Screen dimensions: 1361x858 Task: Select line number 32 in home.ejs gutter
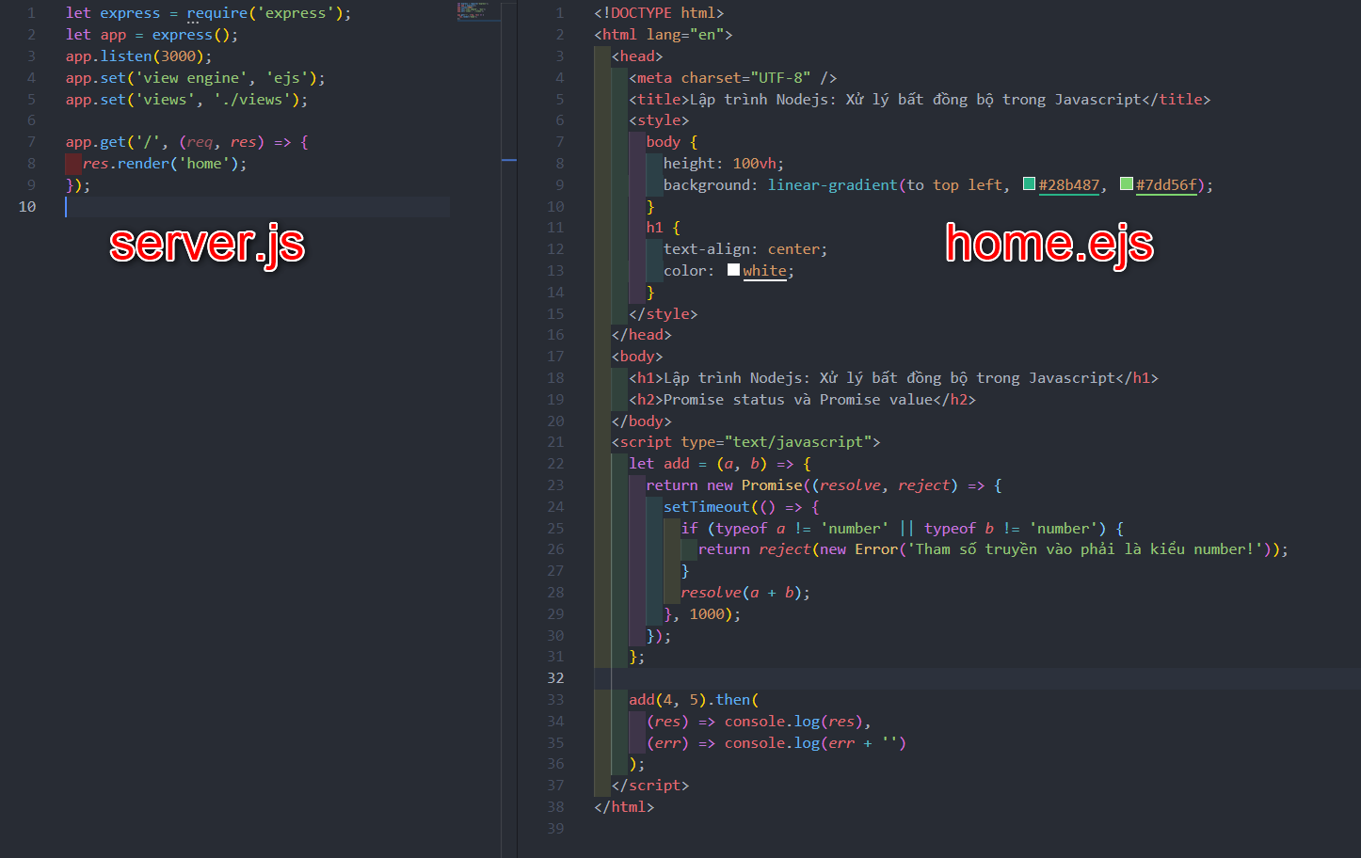(x=555, y=677)
